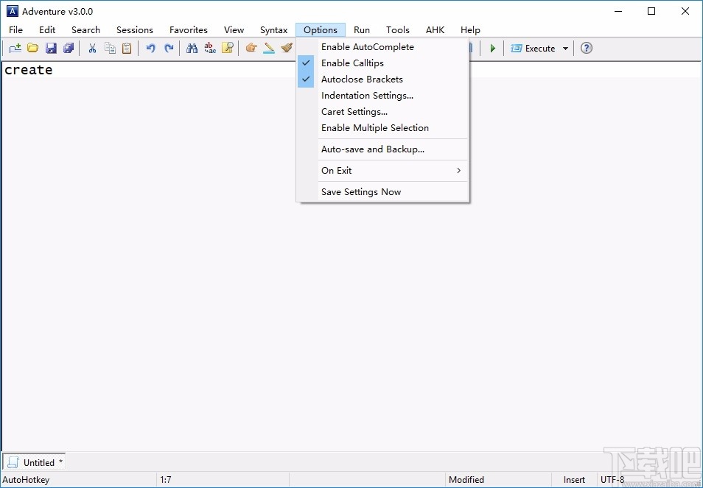Click the Save All toolbar icon

69,48
